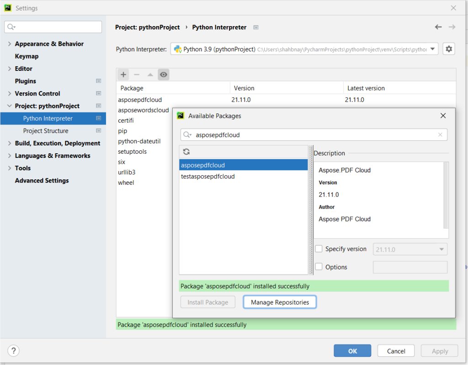Click the install package plus icon
Image resolution: width=468 pixels, height=365 pixels.
pyautogui.click(x=123, y=74)
